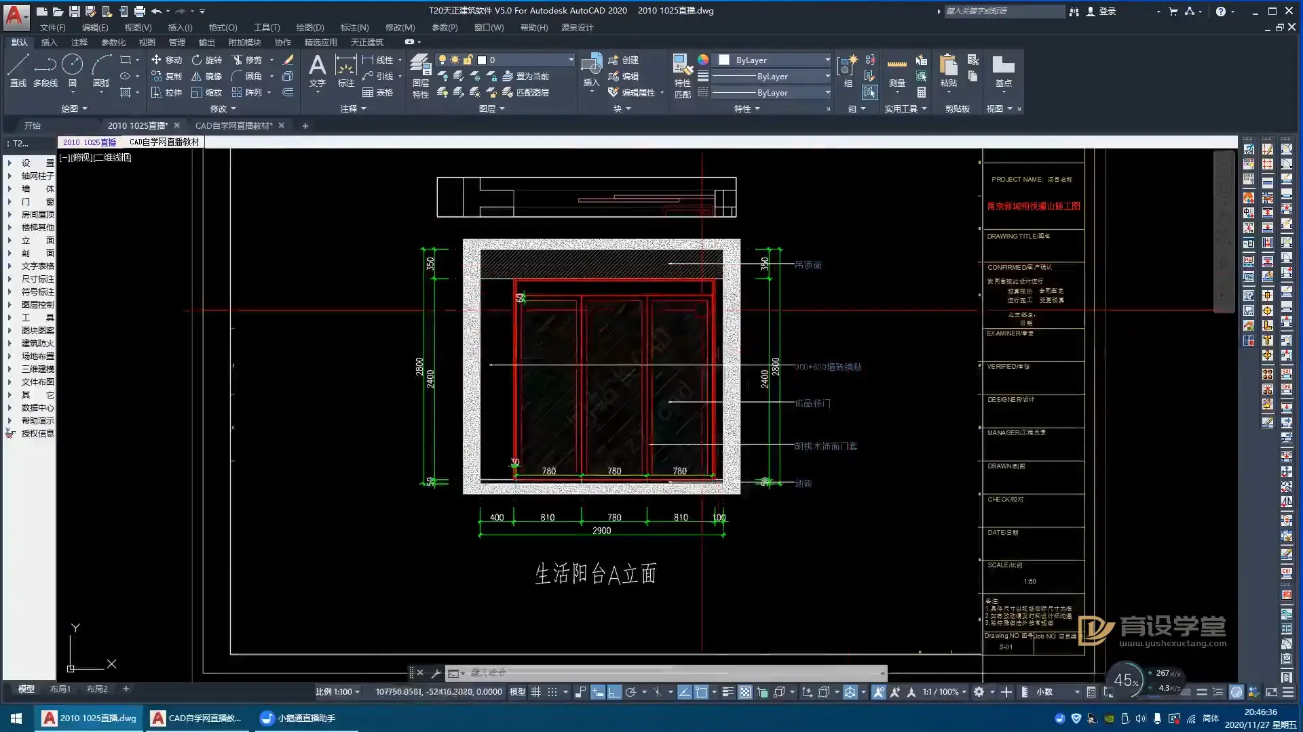Open the 比例 1:100 scale dropdown
The width and height of the screenshot is (1303, 732).
337,692
